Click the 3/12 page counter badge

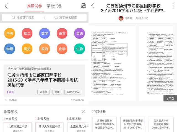pos(170,98)
